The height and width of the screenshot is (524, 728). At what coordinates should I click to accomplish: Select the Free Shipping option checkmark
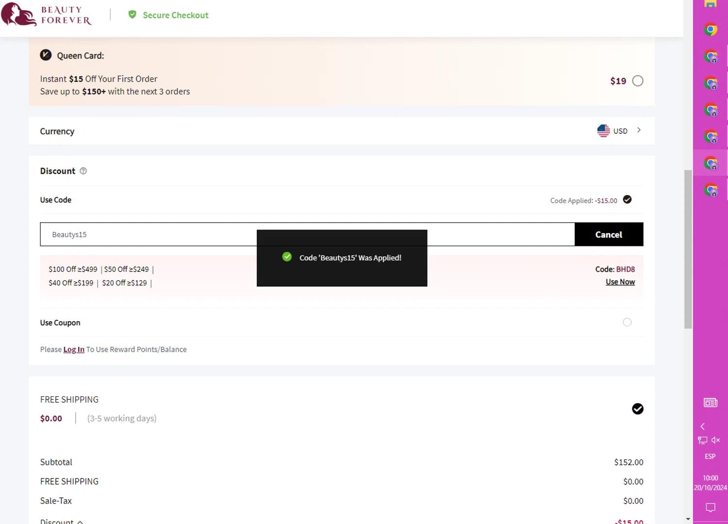click(x=638, y=409)
